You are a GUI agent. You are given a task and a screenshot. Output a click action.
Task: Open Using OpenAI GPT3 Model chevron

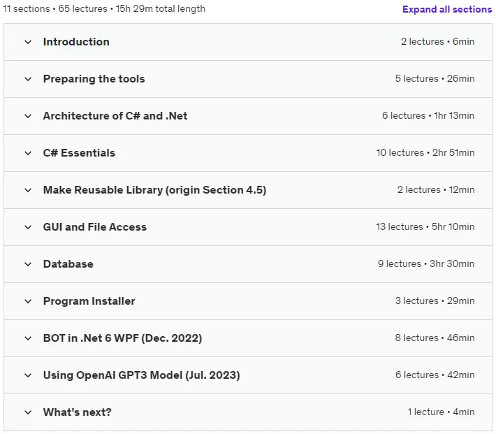tap(28, 375)
